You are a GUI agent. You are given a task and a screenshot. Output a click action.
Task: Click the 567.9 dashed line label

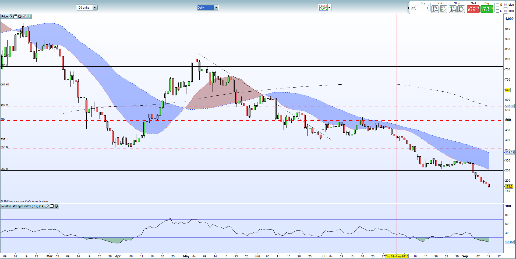[x=4, y=105]
